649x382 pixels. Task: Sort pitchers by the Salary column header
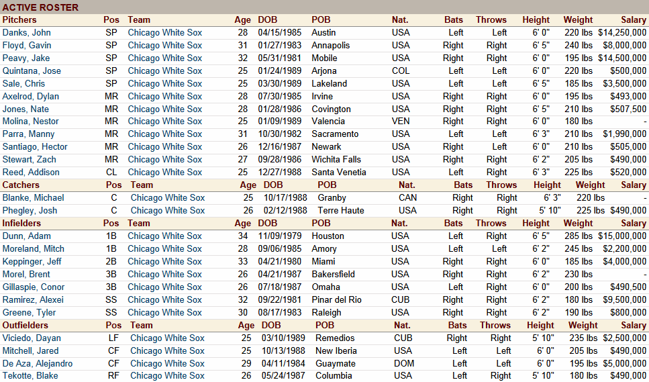634,19
